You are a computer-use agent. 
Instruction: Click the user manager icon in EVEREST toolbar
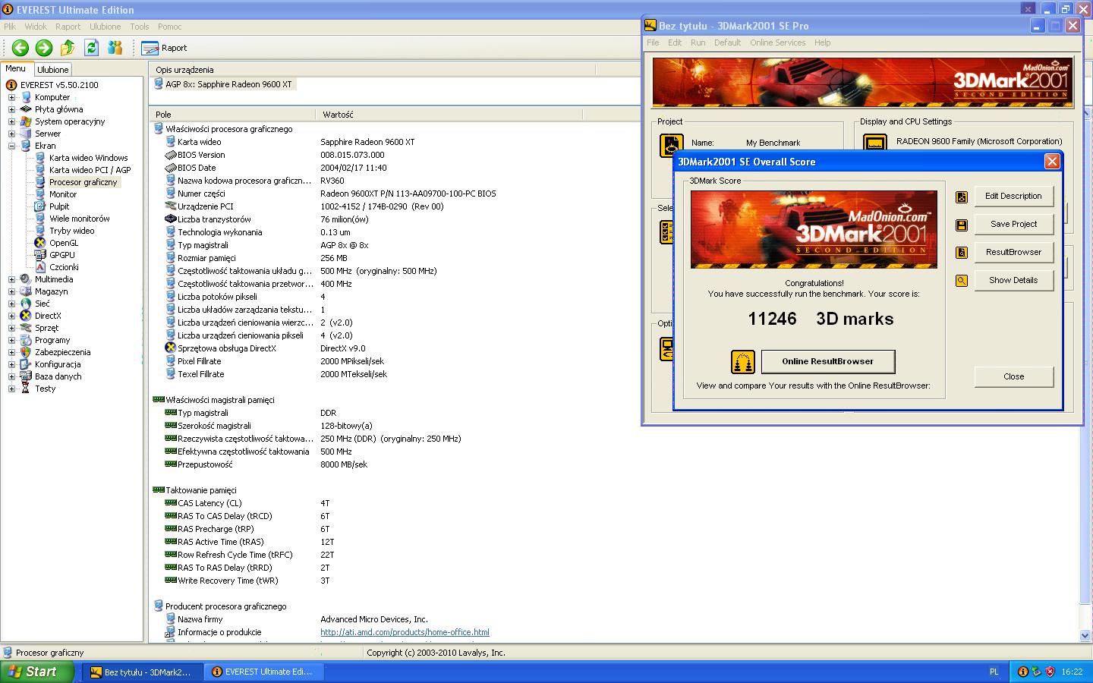pyautogui.click(x=115, y=47)
